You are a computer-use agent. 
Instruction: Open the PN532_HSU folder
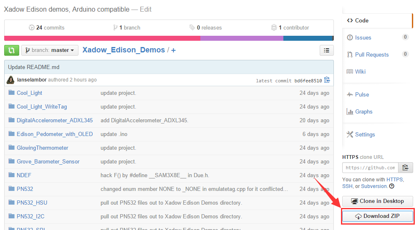click(32, 203)
